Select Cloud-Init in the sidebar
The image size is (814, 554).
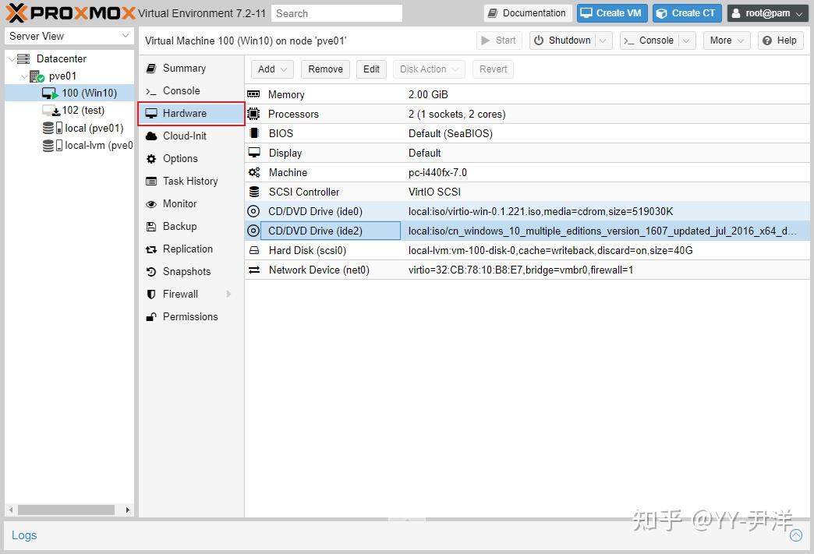(186, 136)
